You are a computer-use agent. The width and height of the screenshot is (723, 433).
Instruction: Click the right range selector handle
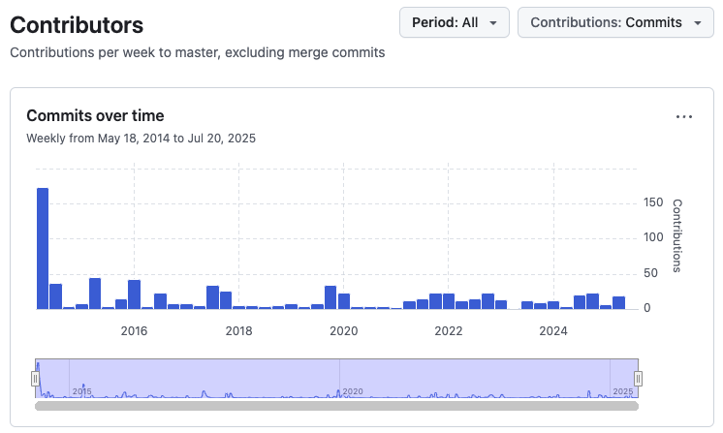pos(638,379)
